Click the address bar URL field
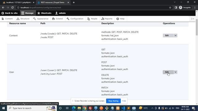 coord(93,7)
